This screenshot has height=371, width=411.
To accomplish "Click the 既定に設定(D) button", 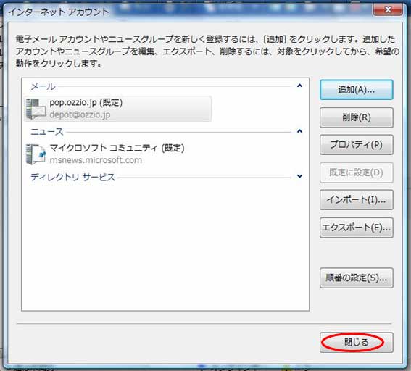I will click(356, 172).
